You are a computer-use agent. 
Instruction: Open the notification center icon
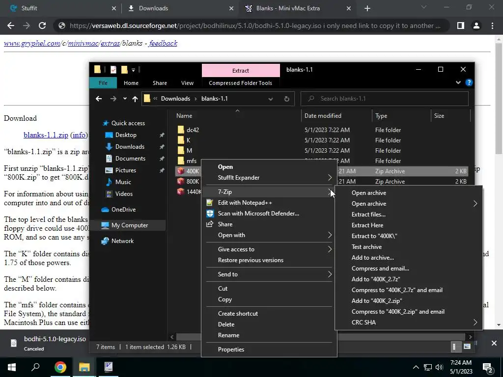point(488,367)
